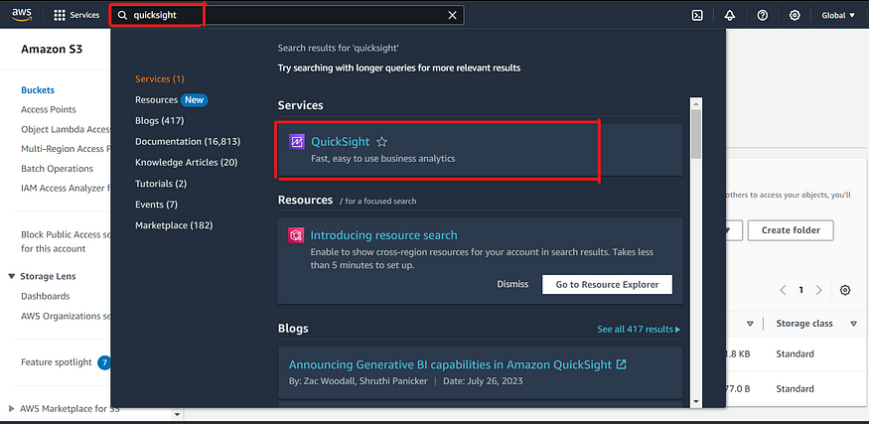Viewport: 869px width, 424px height.
Task: Click the search results scrollbar down arrow
Action: [x=696, y=401]
